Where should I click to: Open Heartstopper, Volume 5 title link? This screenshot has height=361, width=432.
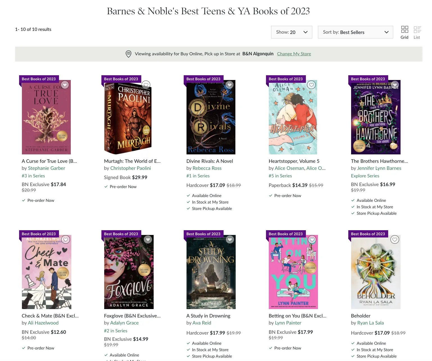[294, 161]
